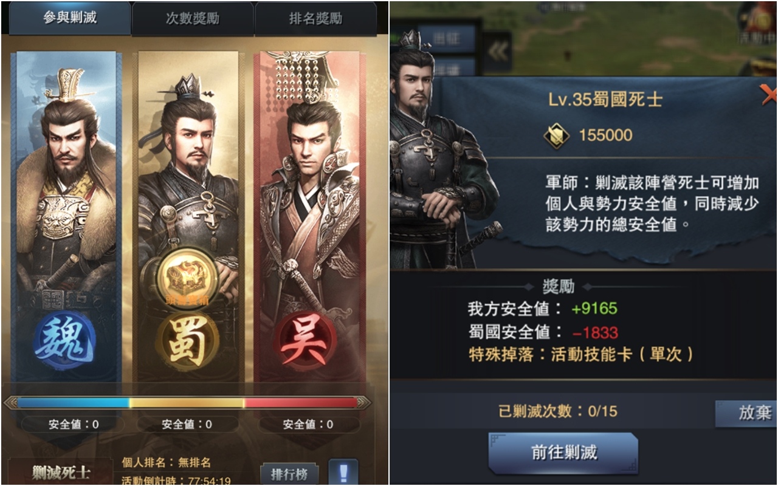
Task: Click the 155000 troop strength icon
Action: (x=556, y=135)
